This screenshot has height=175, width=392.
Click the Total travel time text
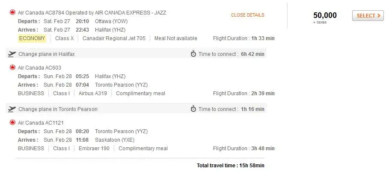click(230, 166)
